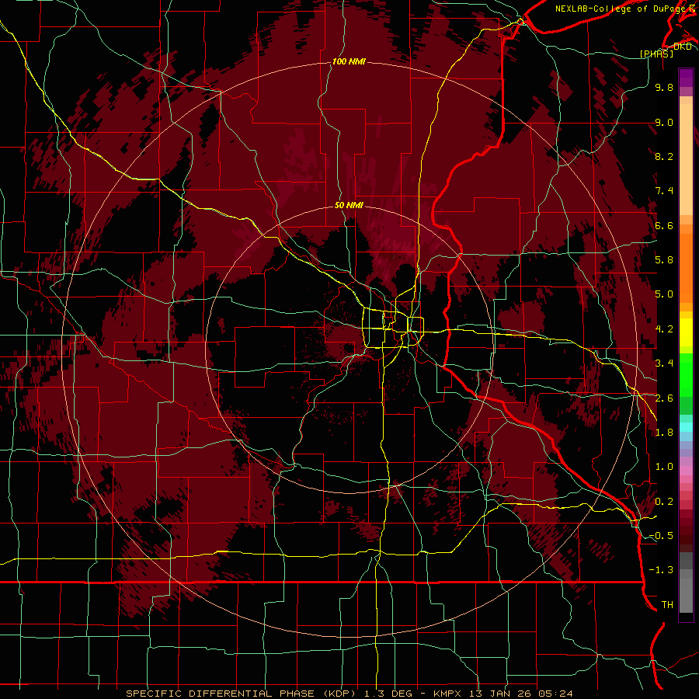Viewport: 699px width, 699px height.
Task: Click the 13 JAN 26 date in the caption
Action: [502, 694]
